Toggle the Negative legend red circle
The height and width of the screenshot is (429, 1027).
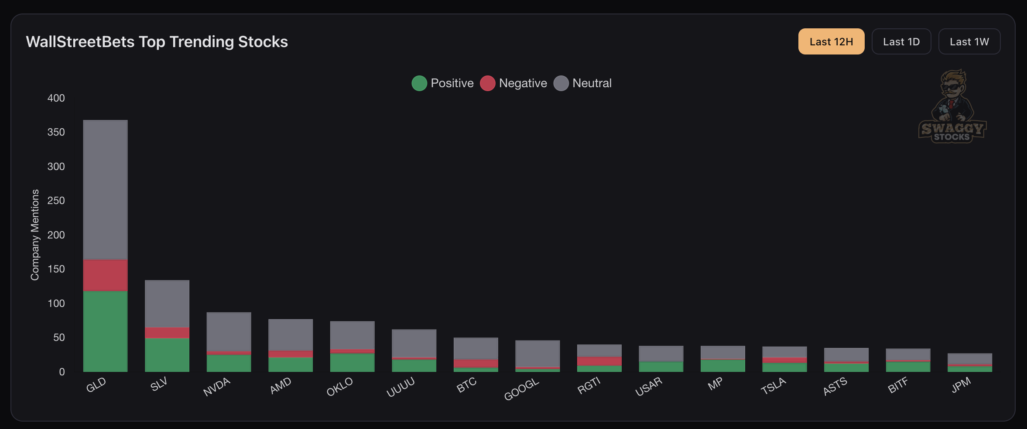(487, 83)
